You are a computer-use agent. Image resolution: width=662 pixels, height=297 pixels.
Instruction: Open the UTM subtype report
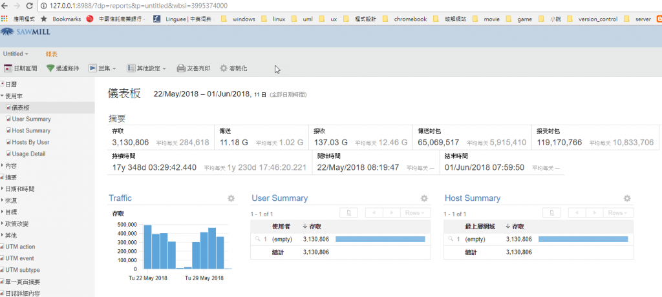[22, 270]
